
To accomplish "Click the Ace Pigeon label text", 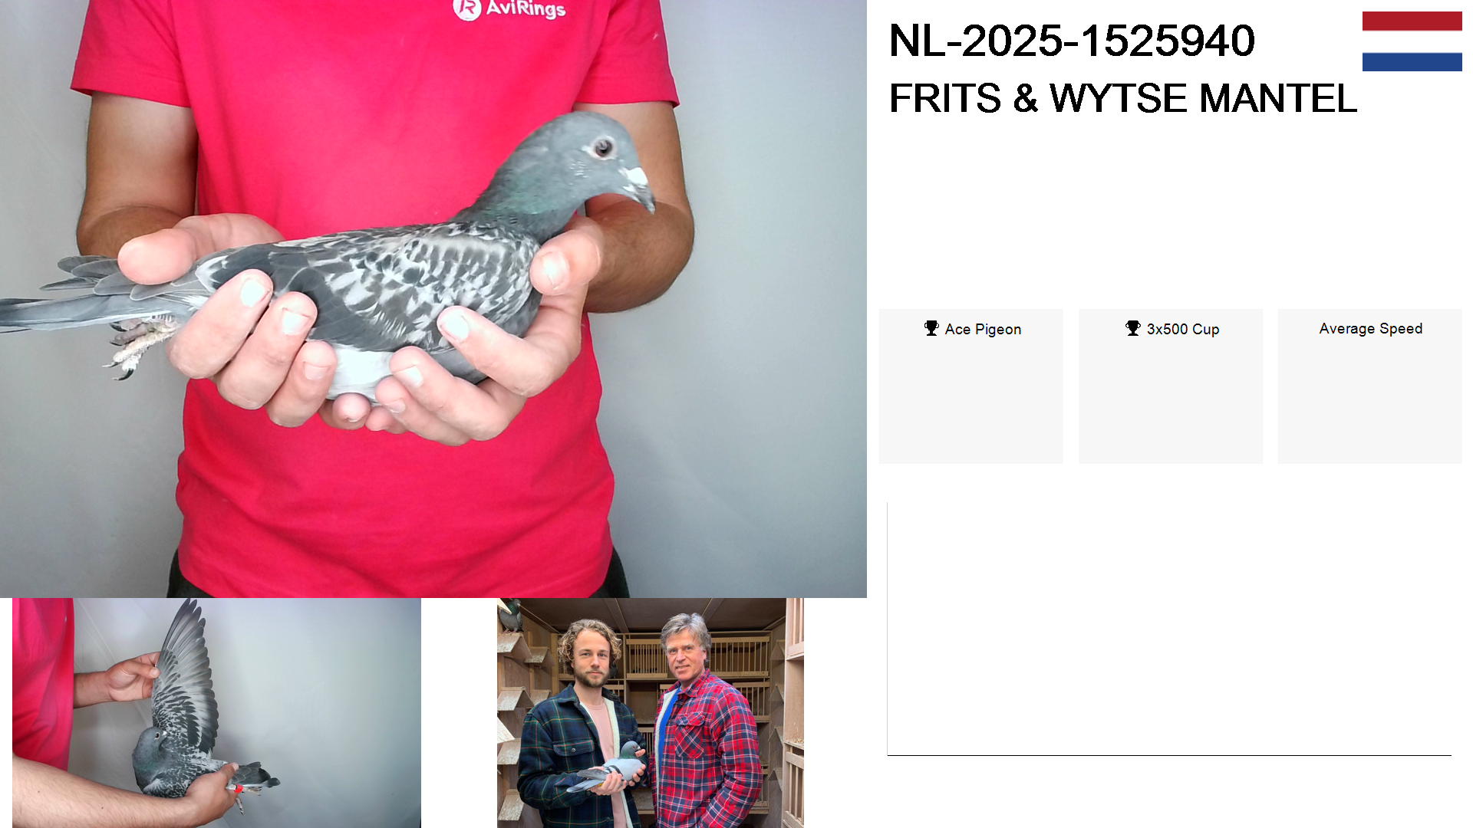I will 983,329.
